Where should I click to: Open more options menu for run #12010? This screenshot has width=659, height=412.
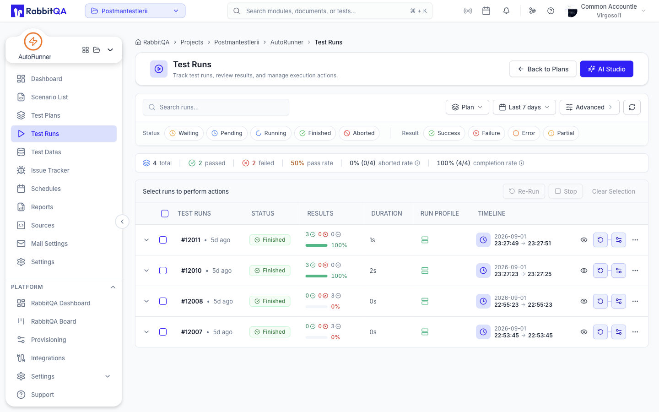click(x=635, y=271)
